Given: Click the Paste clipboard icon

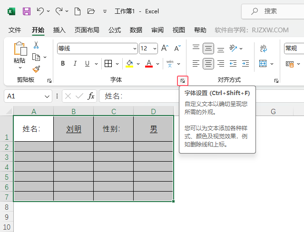Looking at the screenshot, I should tap(20, 48).
